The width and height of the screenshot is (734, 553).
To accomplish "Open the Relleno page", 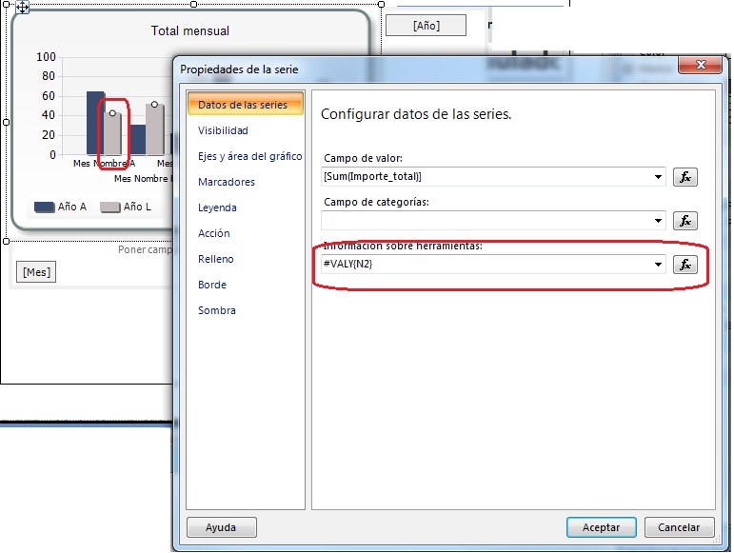I will (215, 259).
